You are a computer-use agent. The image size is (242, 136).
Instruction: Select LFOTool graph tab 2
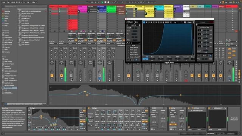click(146, 22)
